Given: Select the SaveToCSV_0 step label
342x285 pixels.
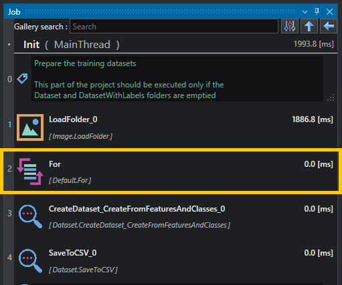Looking at the screenshot, I should pyautogui.click(x=73, y=253).
